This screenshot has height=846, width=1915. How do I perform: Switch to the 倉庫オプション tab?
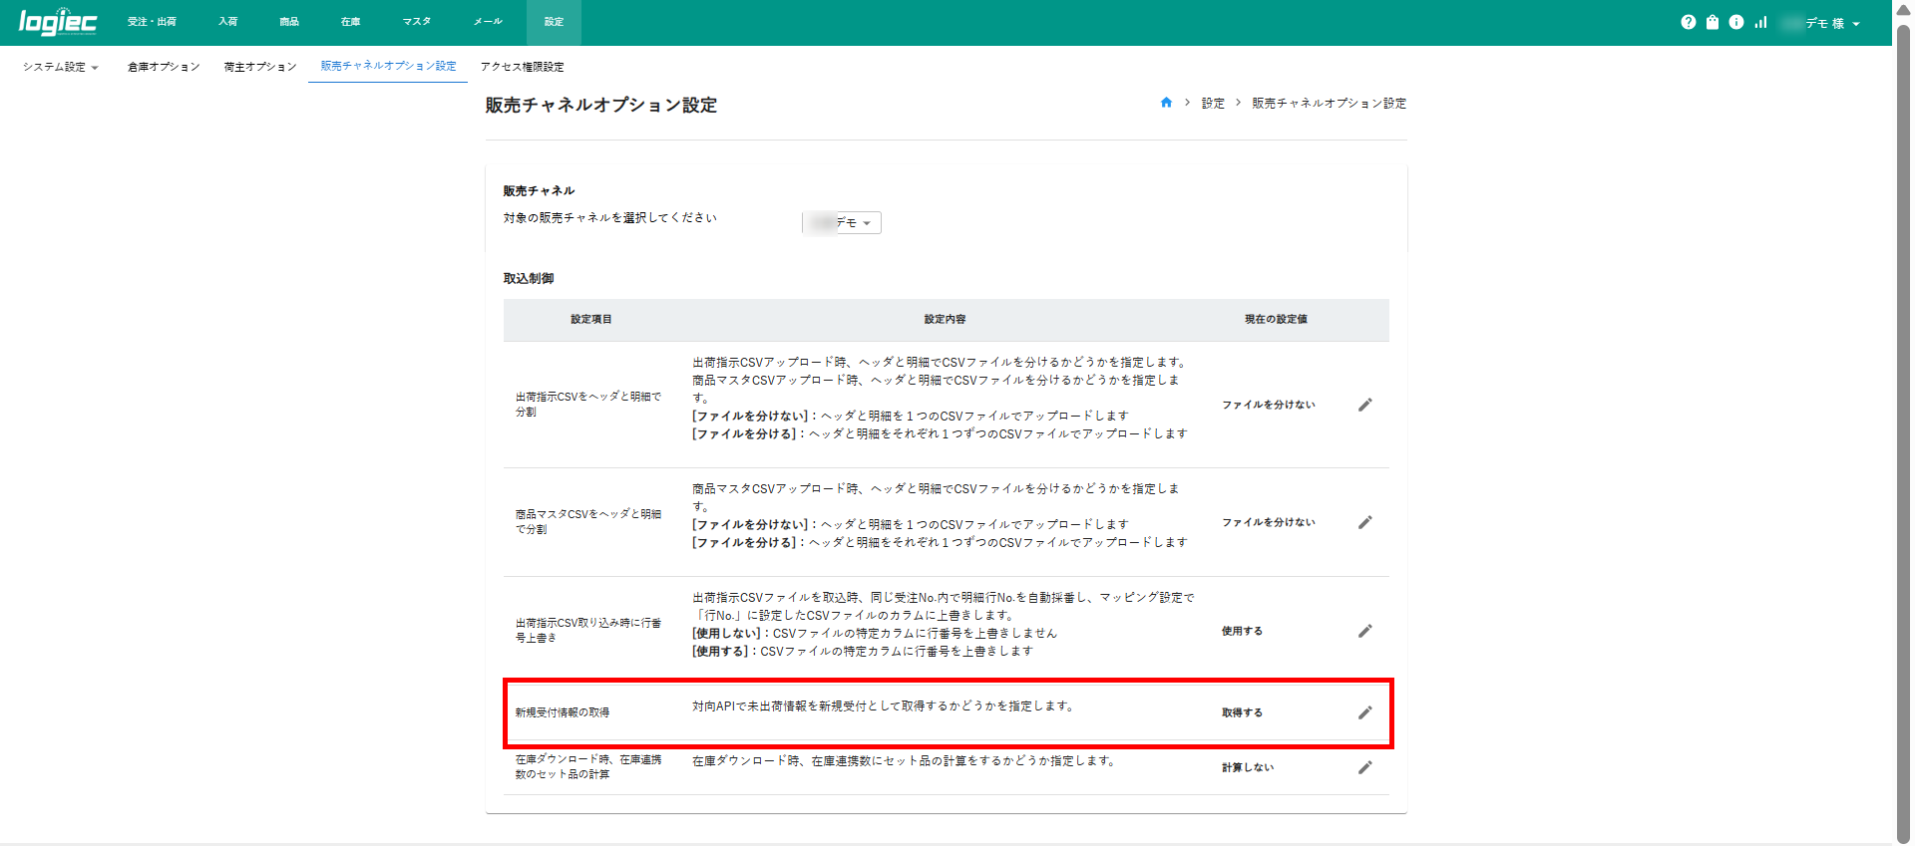click(164, 67)
